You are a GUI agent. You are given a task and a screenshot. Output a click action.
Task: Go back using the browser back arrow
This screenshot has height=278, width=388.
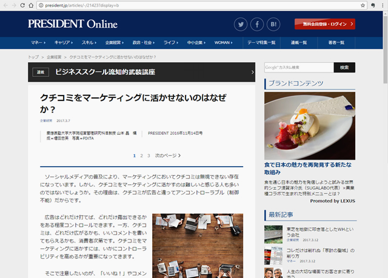(5, 5)
